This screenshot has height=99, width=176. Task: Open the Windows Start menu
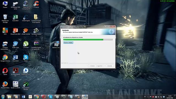coord(3,97)
